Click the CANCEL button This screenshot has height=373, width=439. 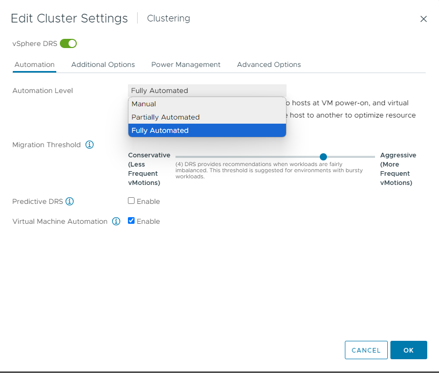366,350
